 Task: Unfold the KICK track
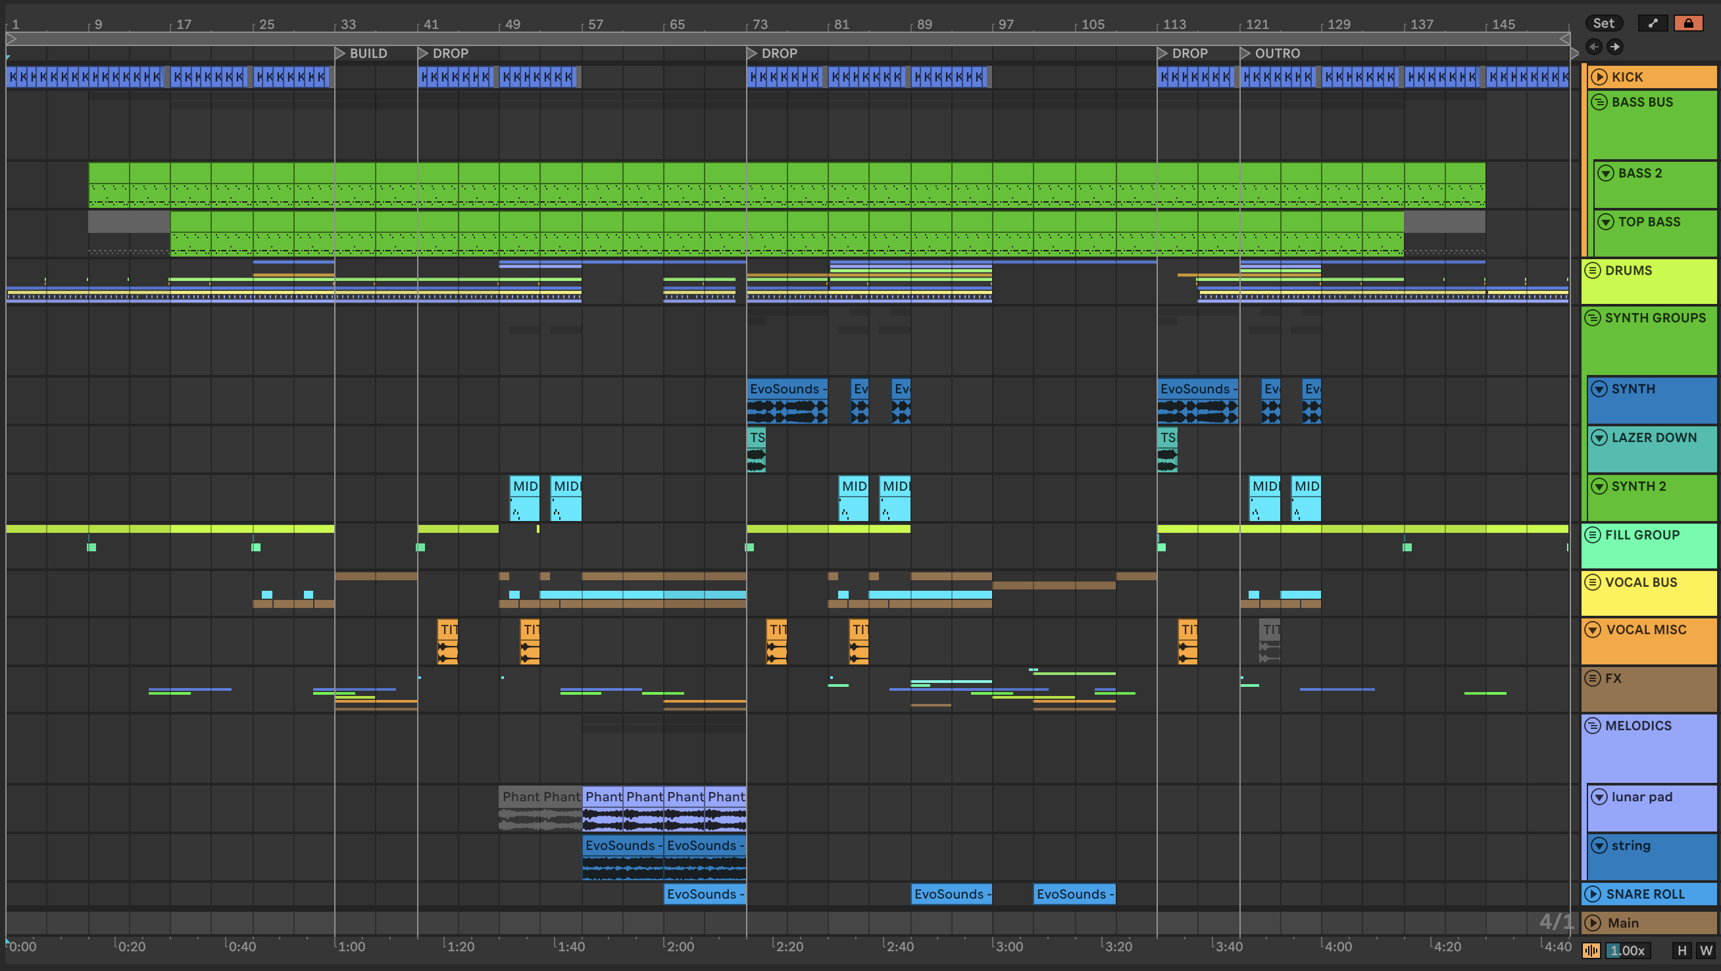[1599, 77]
